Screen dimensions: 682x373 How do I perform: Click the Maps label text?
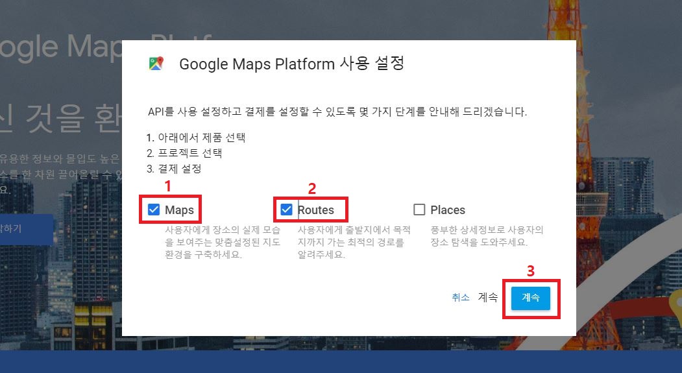point(179,210)
